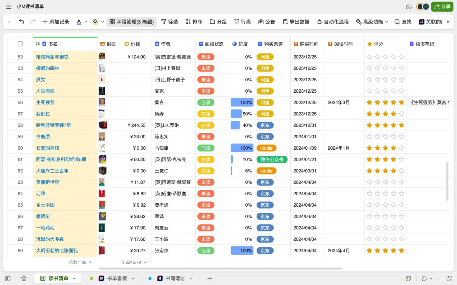Adjust 行高 row height settings
The height and width of the screenshot is (285, 457).
tap(242, 22)
